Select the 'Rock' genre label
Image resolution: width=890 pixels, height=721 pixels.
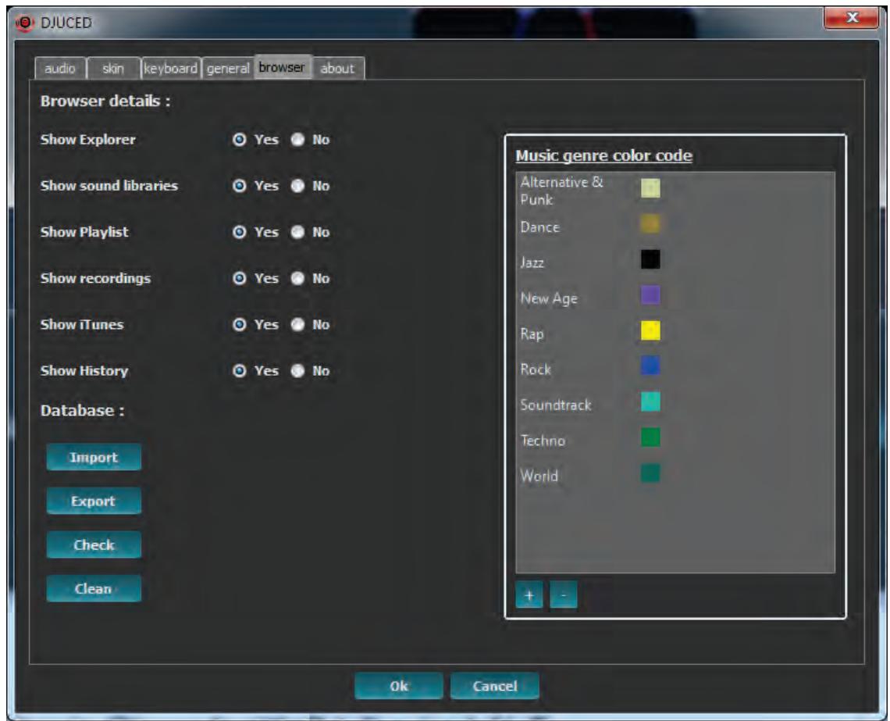(536, 369)
